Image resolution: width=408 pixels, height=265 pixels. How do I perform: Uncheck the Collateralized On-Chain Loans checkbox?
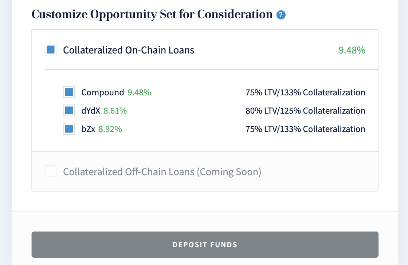[x=51, y=50]
